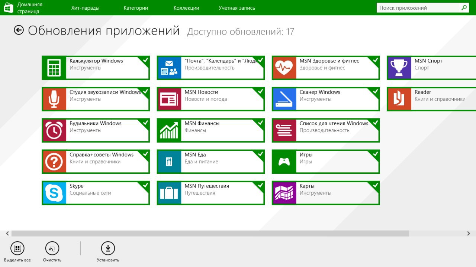The image size is (476, 267).
Task: Click the MSN Путешествия suitcase icon
Action: (170, 193)
